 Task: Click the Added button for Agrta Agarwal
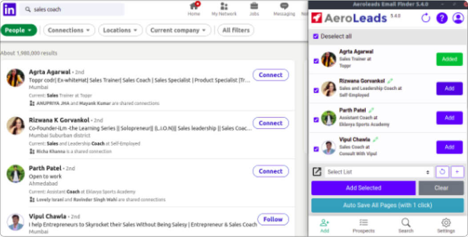(449, 59)
